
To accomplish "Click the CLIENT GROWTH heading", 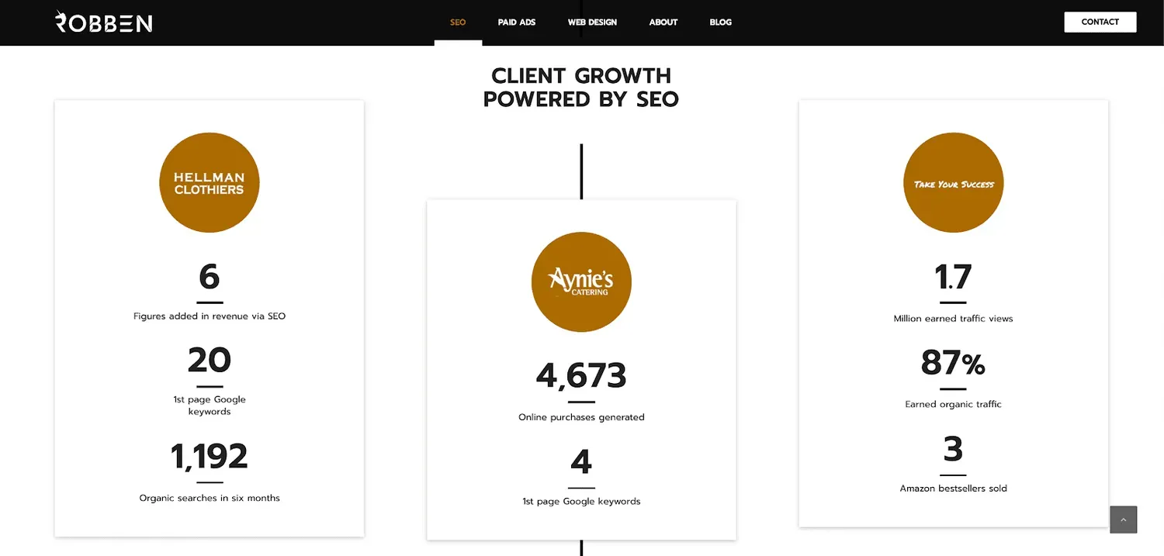I will pos(580,86).
